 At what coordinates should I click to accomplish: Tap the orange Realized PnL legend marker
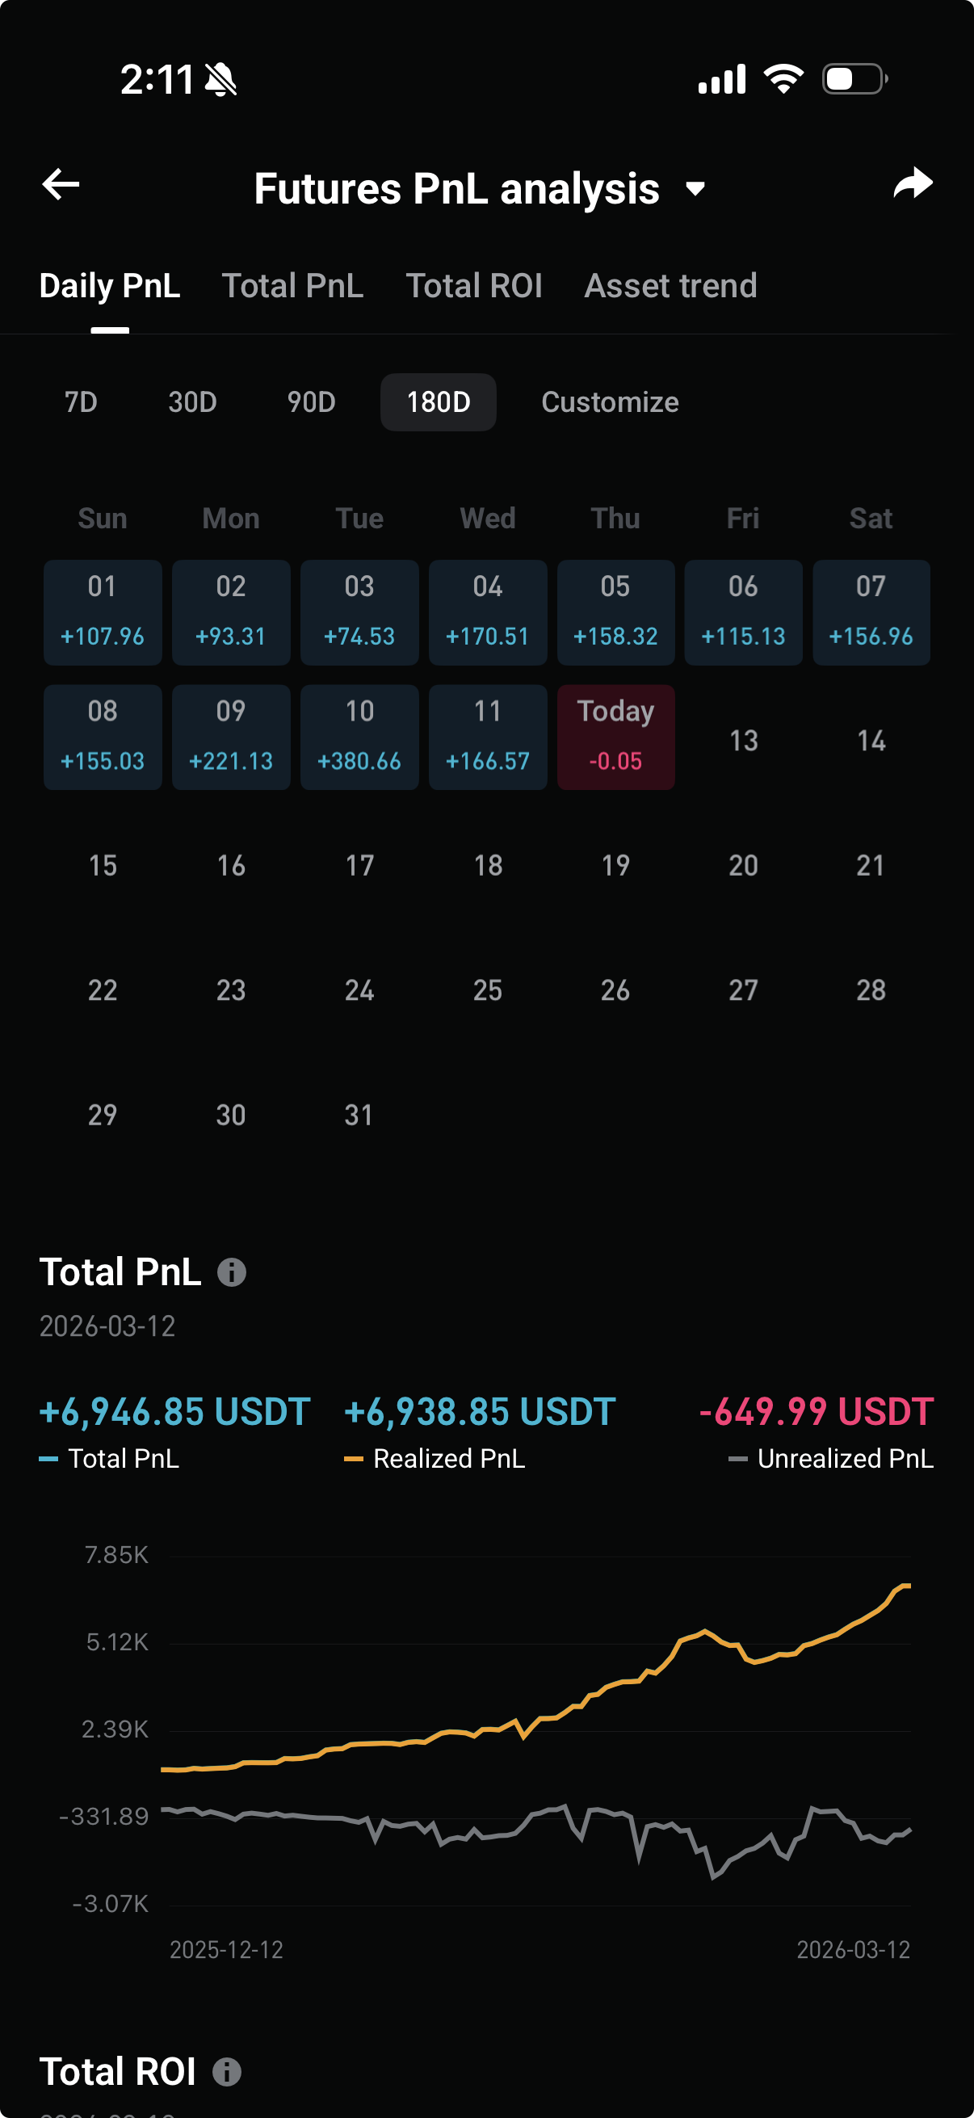click(x=354, y=1459)
